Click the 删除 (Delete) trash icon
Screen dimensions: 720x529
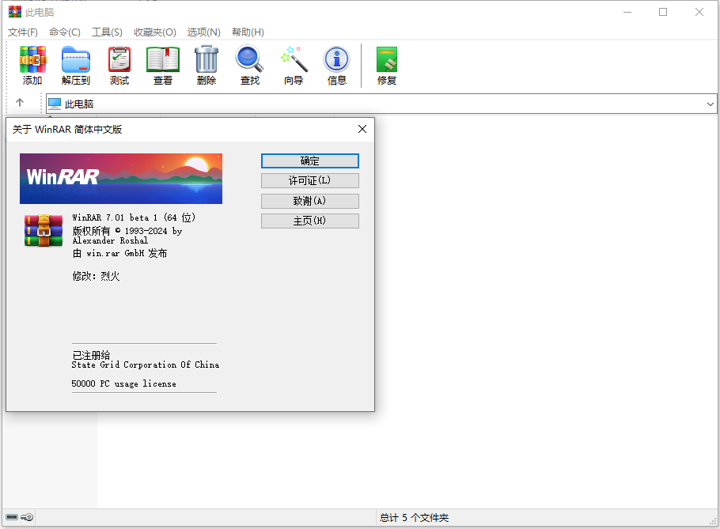click(x=207, y=65)
